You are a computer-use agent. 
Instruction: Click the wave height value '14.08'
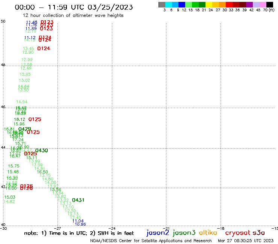pos(50,182)
